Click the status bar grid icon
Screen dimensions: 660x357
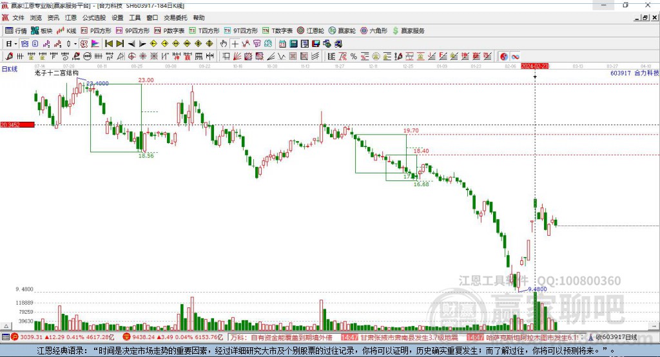tap(5, 337)
